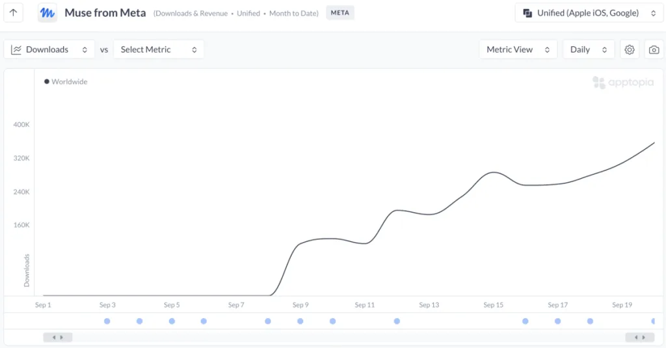The width and height of the screenshot is (666, 348).
Task: Open the Select Metric dropdown
Action: [159, 49]
